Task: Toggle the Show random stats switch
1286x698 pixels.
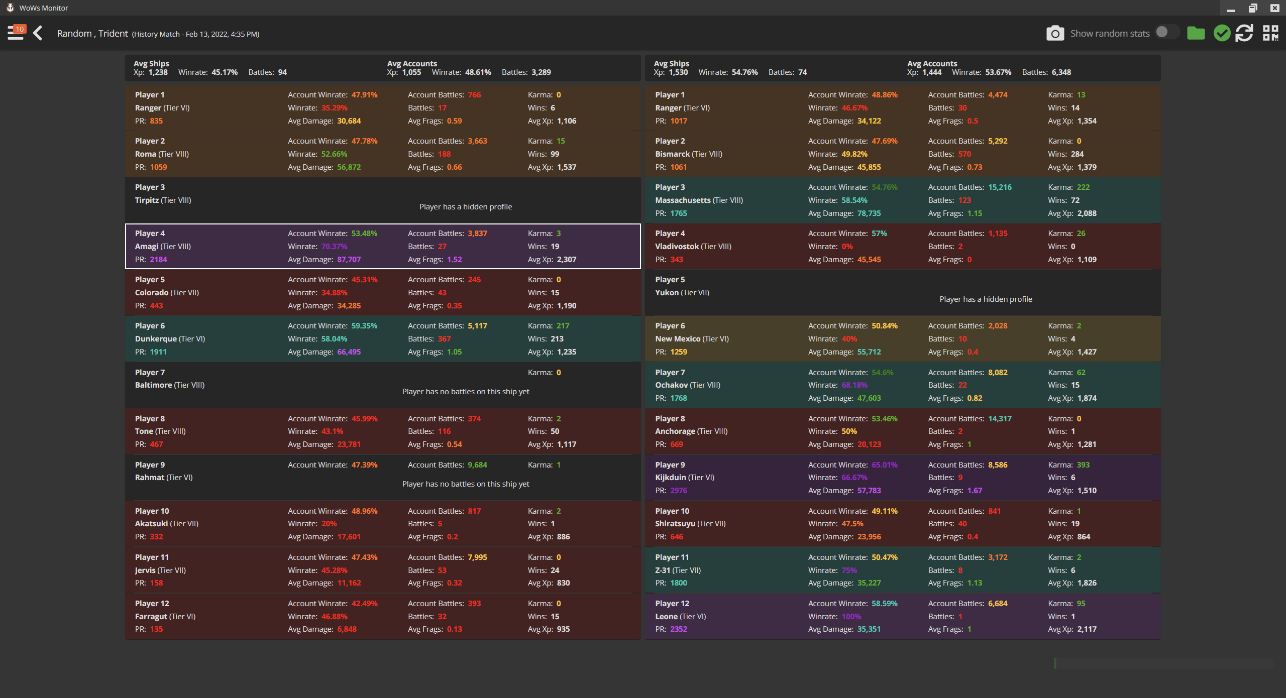Action: (x=1166, y=32)
